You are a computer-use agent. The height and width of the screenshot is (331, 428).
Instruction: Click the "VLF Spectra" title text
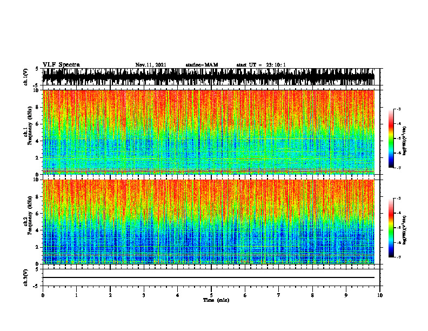pyautogui.click(x=61, y=65)
